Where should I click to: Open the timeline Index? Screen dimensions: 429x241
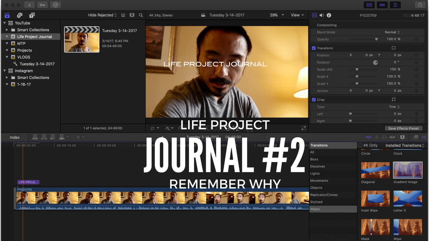(x=15, y=137)
